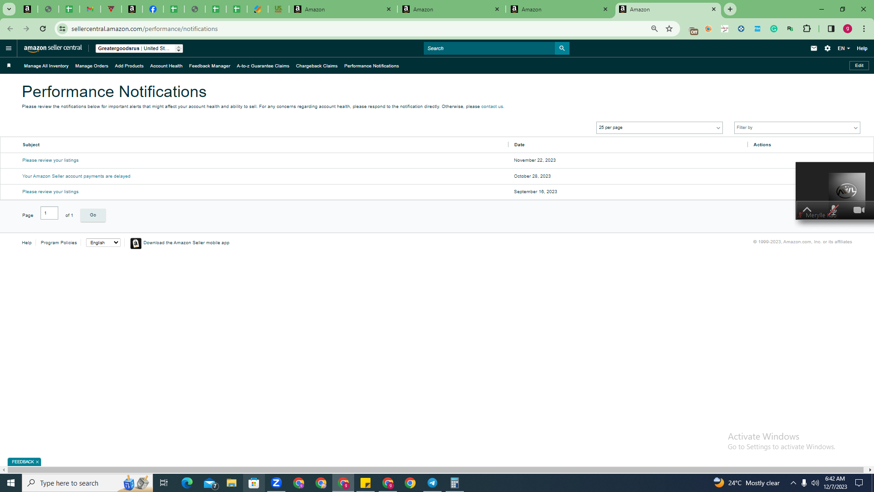Go back to the previous page

pyautogui.click(x=10, y=29)
